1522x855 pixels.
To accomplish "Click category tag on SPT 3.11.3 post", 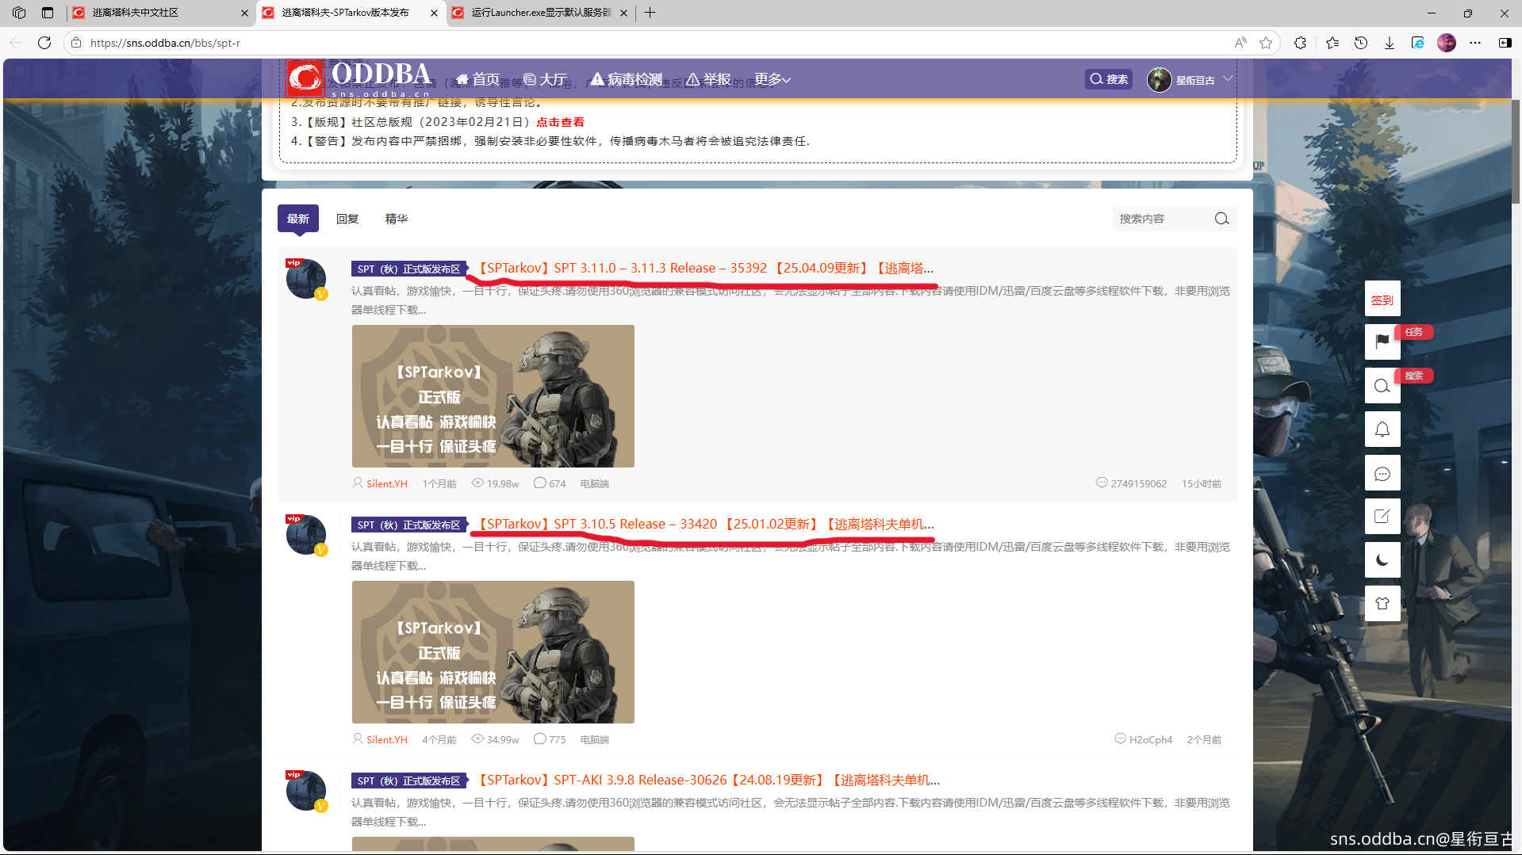I will coord(408,269).
